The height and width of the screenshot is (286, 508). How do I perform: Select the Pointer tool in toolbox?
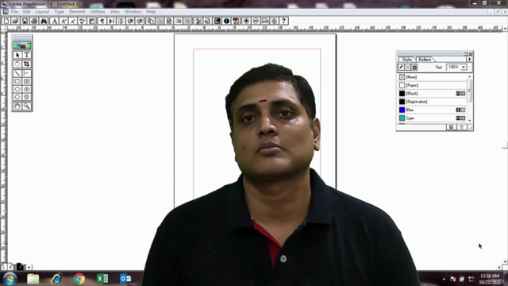[17, 55]
